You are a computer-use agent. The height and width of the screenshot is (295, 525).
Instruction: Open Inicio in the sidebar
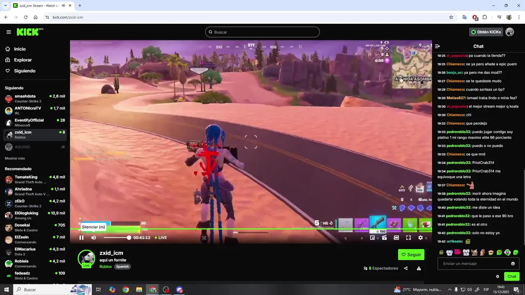(x=20, y=49)
